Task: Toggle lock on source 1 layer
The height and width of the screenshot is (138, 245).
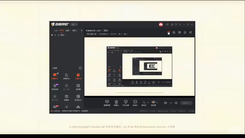Action: [55, 35]
